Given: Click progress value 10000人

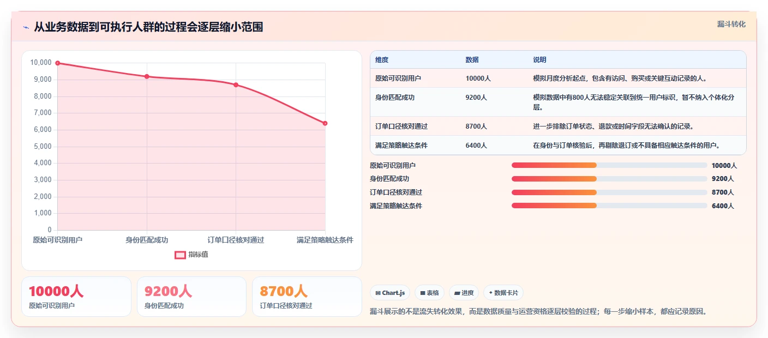Looking at the screenshot, I should tap(724, 165).
